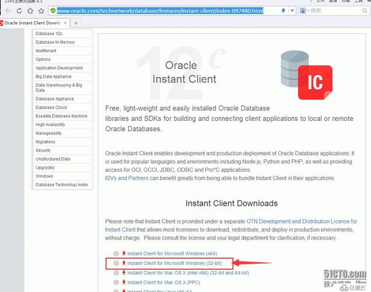Click grey bullet beside Windows (x64) entry
Viewport: 371px width, 292px height.
tap(116, 253)
